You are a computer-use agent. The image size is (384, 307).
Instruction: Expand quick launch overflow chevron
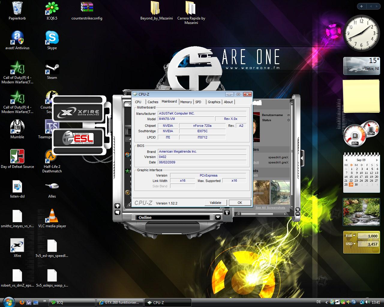[x=45, y=301]
